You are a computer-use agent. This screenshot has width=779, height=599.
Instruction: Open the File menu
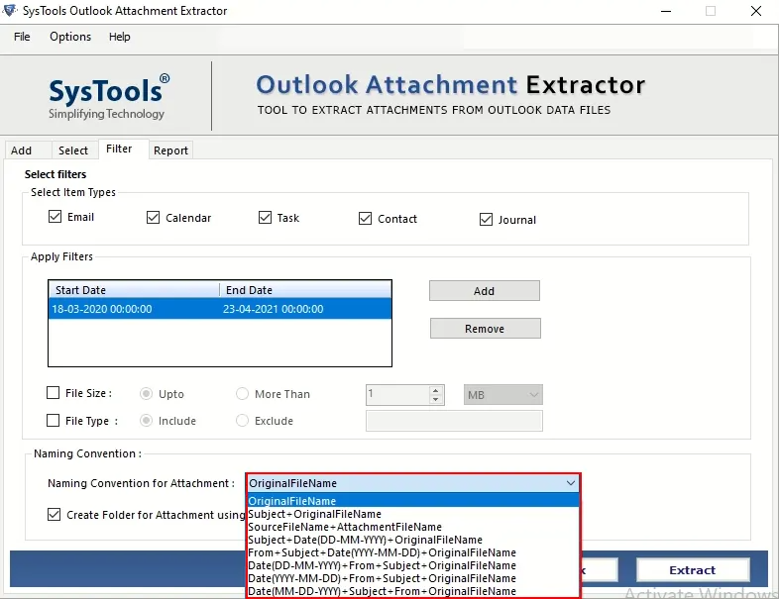coord(22,37)
